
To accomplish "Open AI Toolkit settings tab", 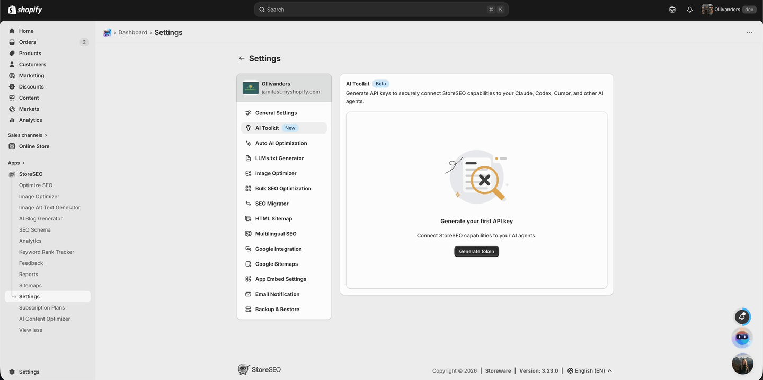I will click(x=284, y=128).
